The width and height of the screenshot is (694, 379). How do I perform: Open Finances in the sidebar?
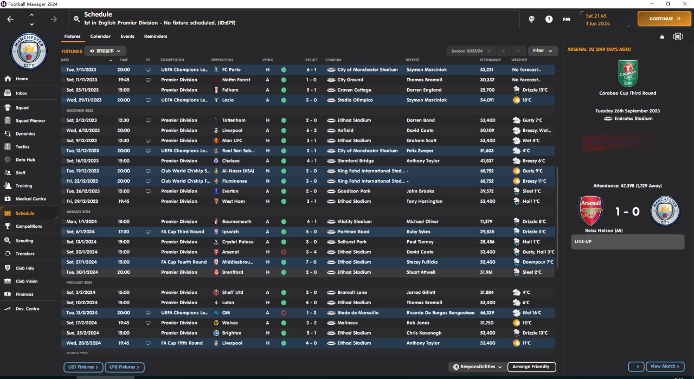[x=24, y=294]
